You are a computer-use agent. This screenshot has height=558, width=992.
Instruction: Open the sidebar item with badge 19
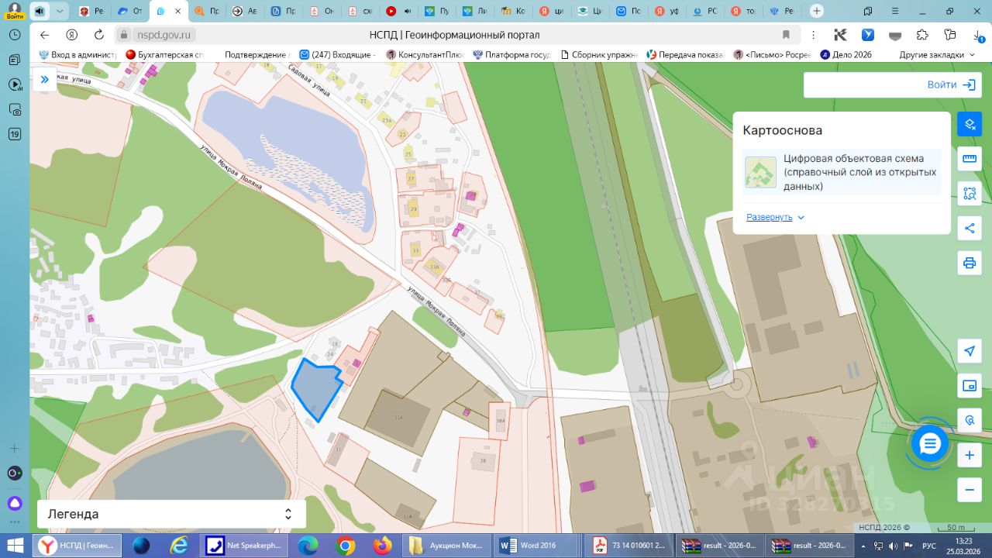[15, 134]
